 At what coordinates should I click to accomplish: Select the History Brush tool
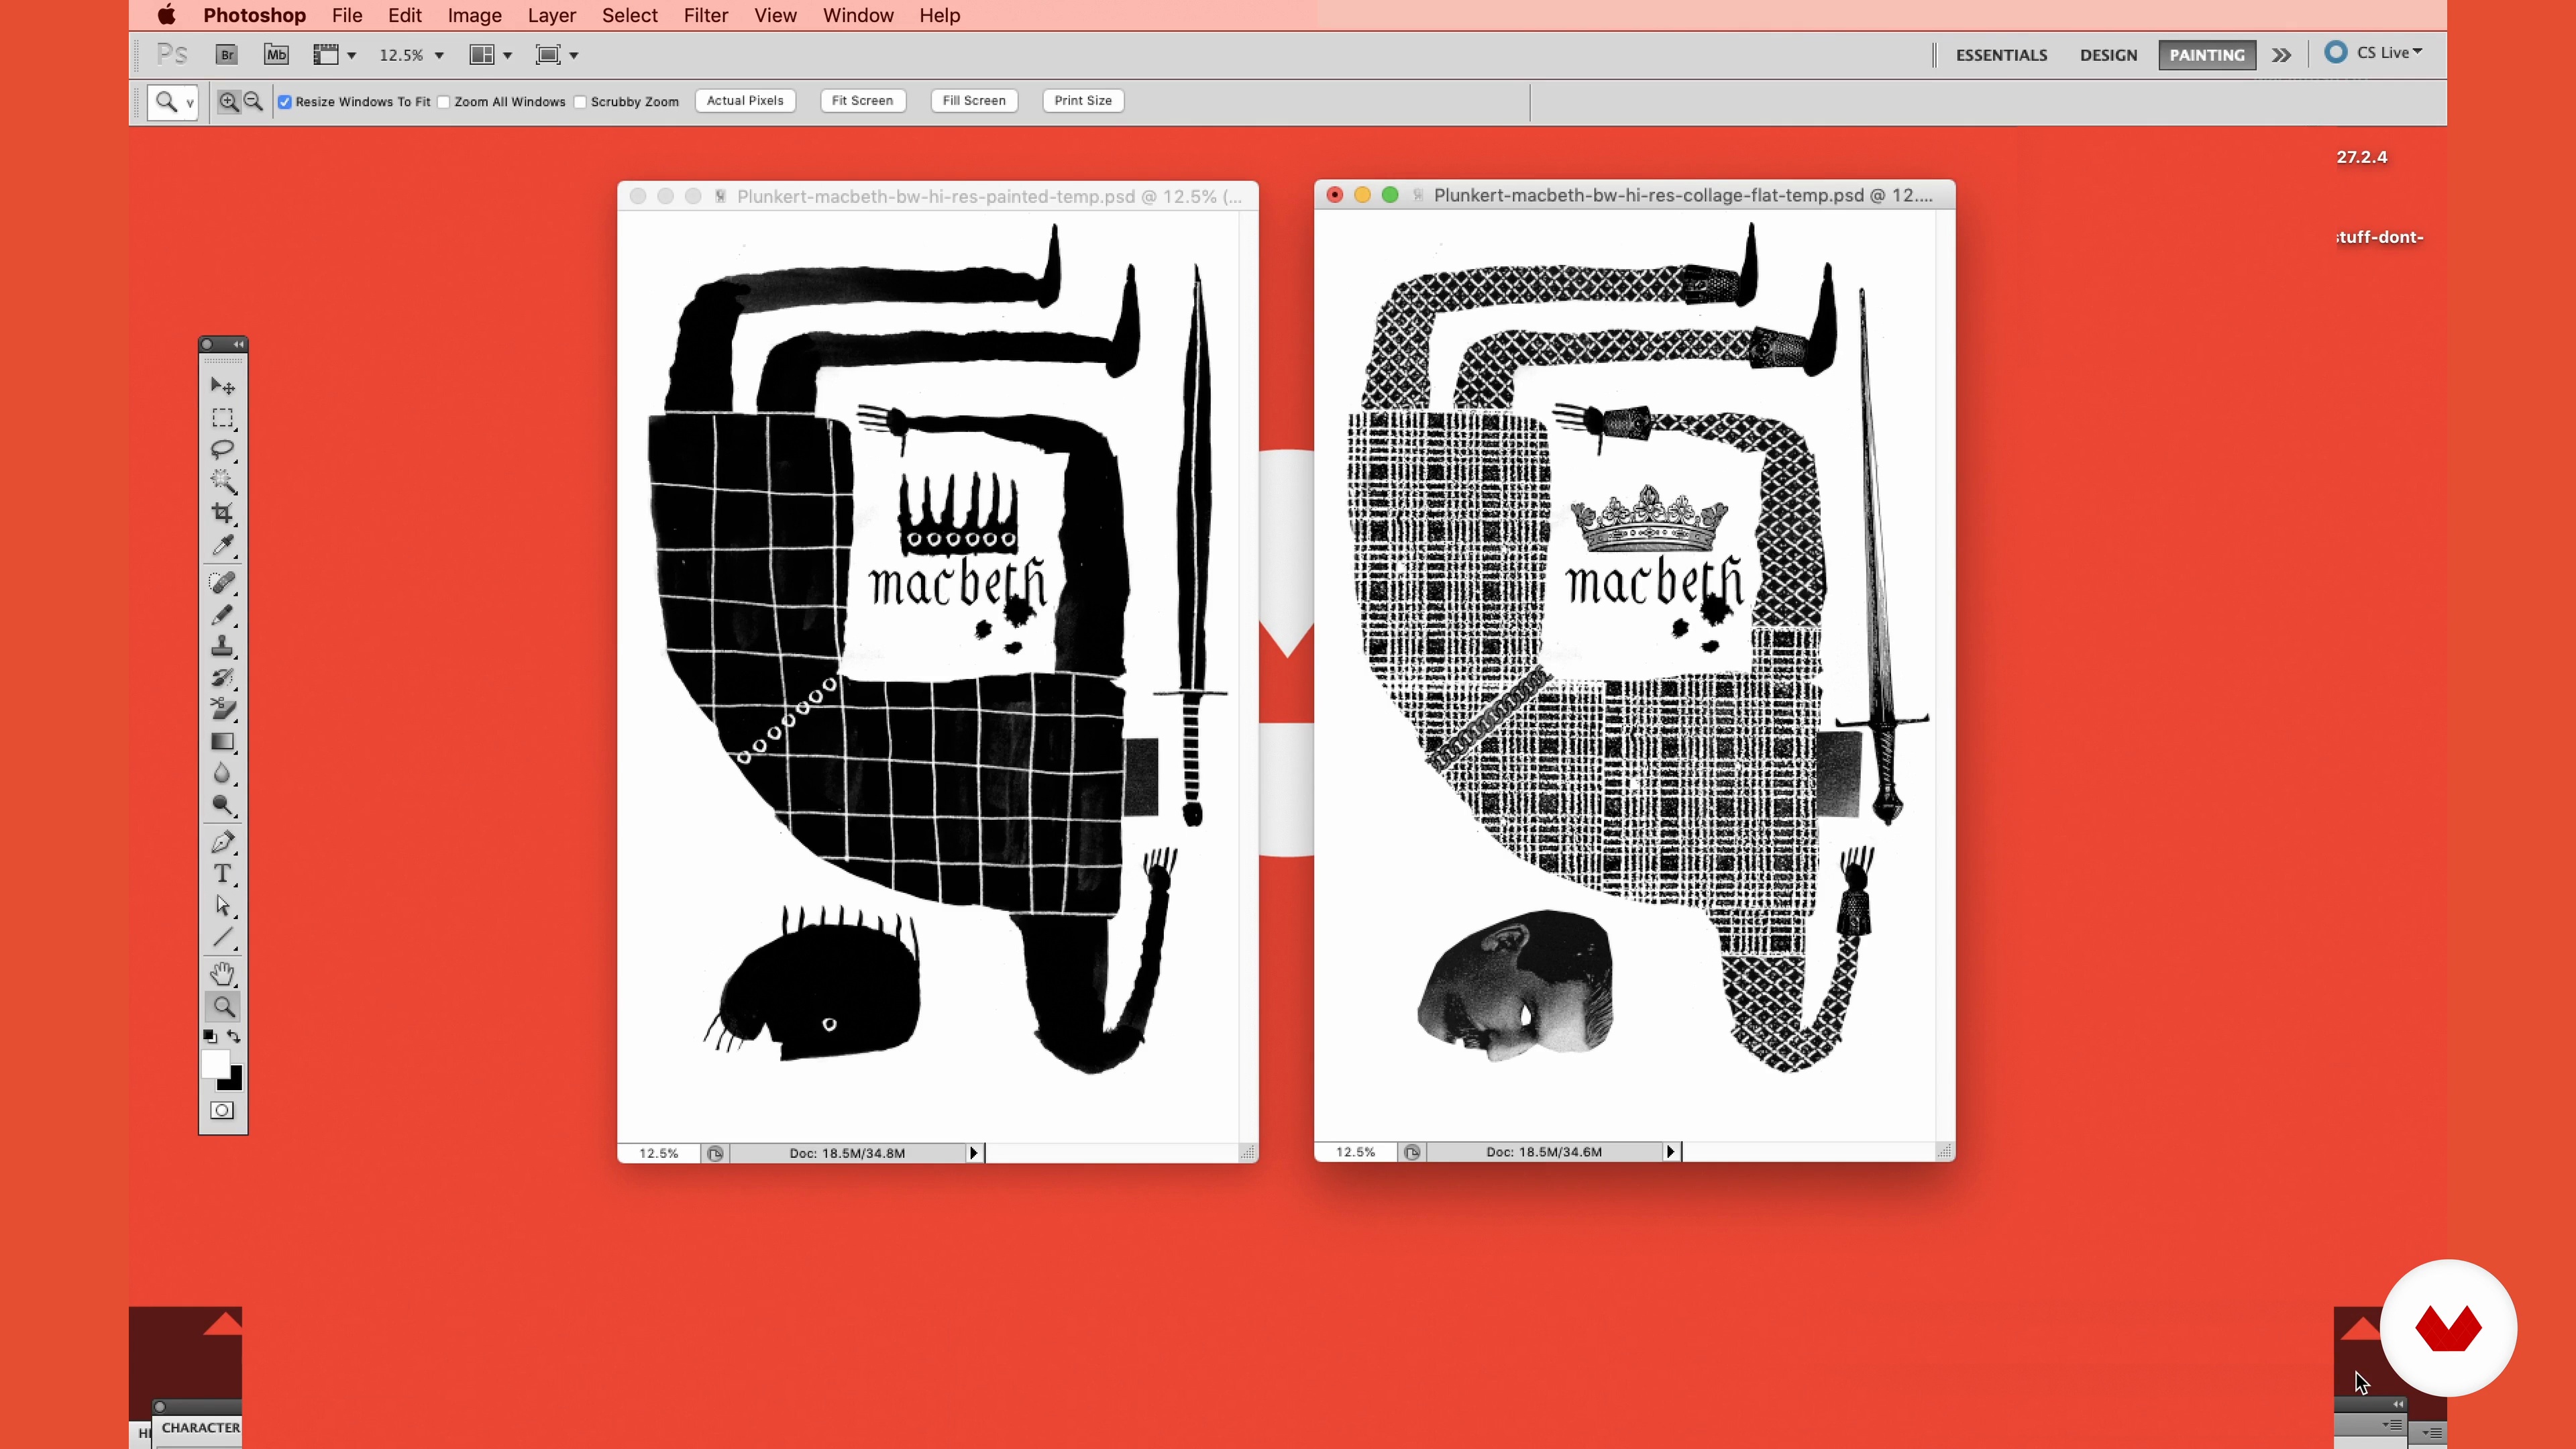(x=222, y=678)
